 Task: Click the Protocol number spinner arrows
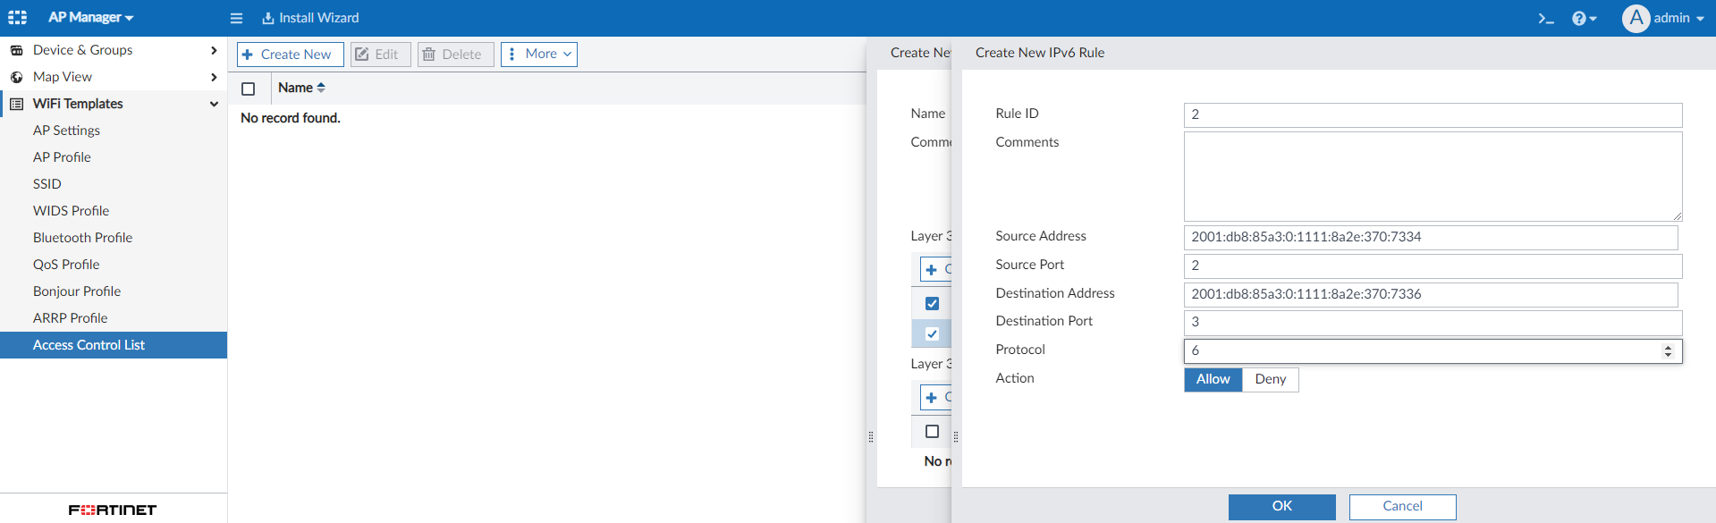[x=1668, y=351]
